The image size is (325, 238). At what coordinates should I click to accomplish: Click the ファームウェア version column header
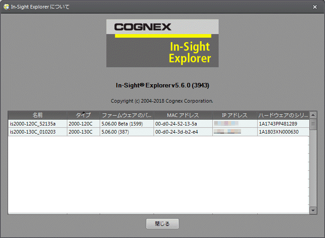126,115
